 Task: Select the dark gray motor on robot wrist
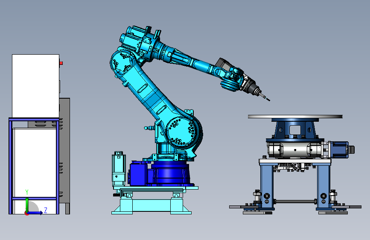coord(224,64)
